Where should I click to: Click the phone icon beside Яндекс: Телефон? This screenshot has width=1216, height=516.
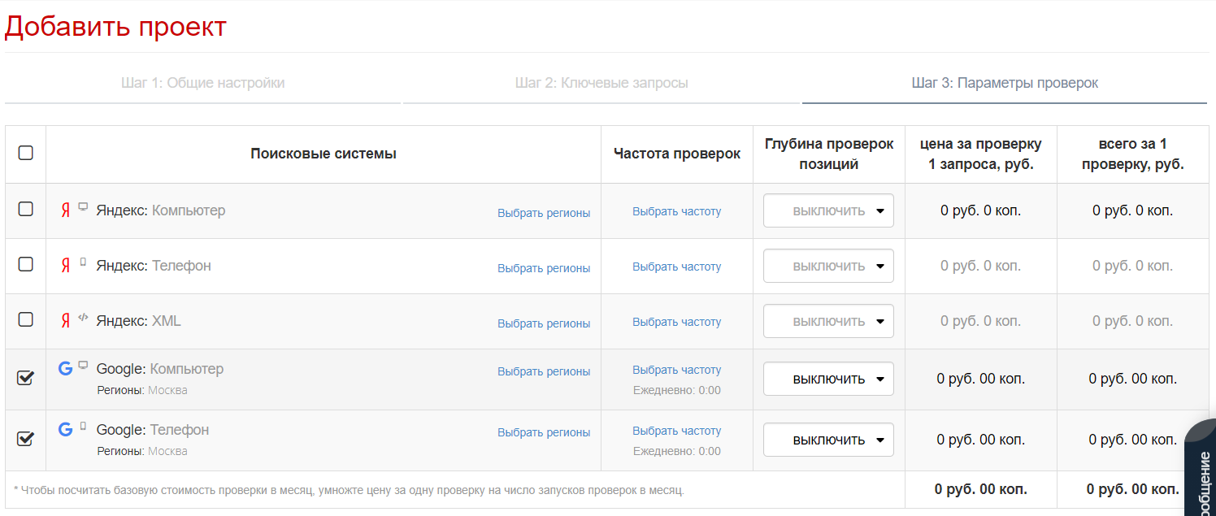pyautogui.click(x=83, y=262)
